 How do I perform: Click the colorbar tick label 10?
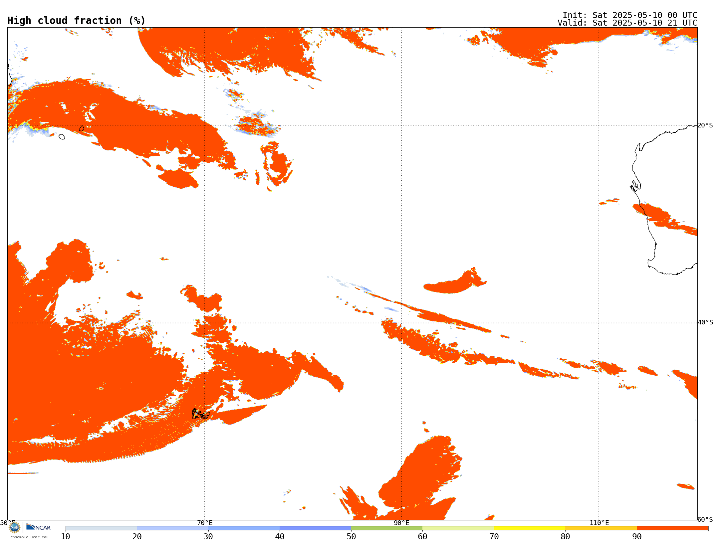coord(66,537)
